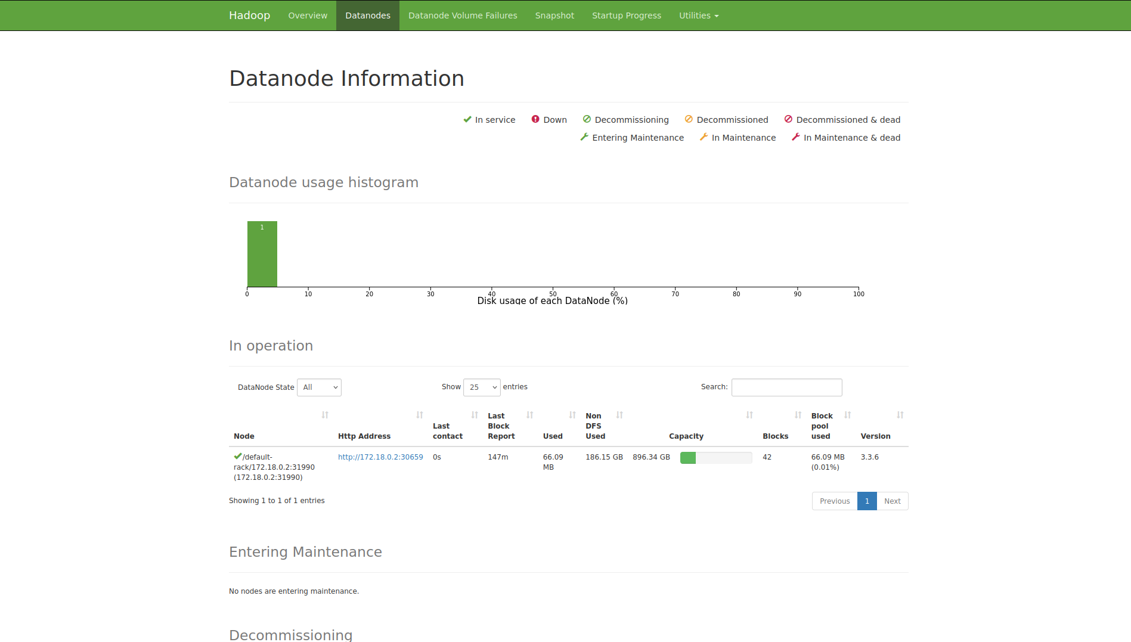This screenshot has width=1131, height=642.
Task: Click the capacity usage progress bar
Action: point(715,458)
